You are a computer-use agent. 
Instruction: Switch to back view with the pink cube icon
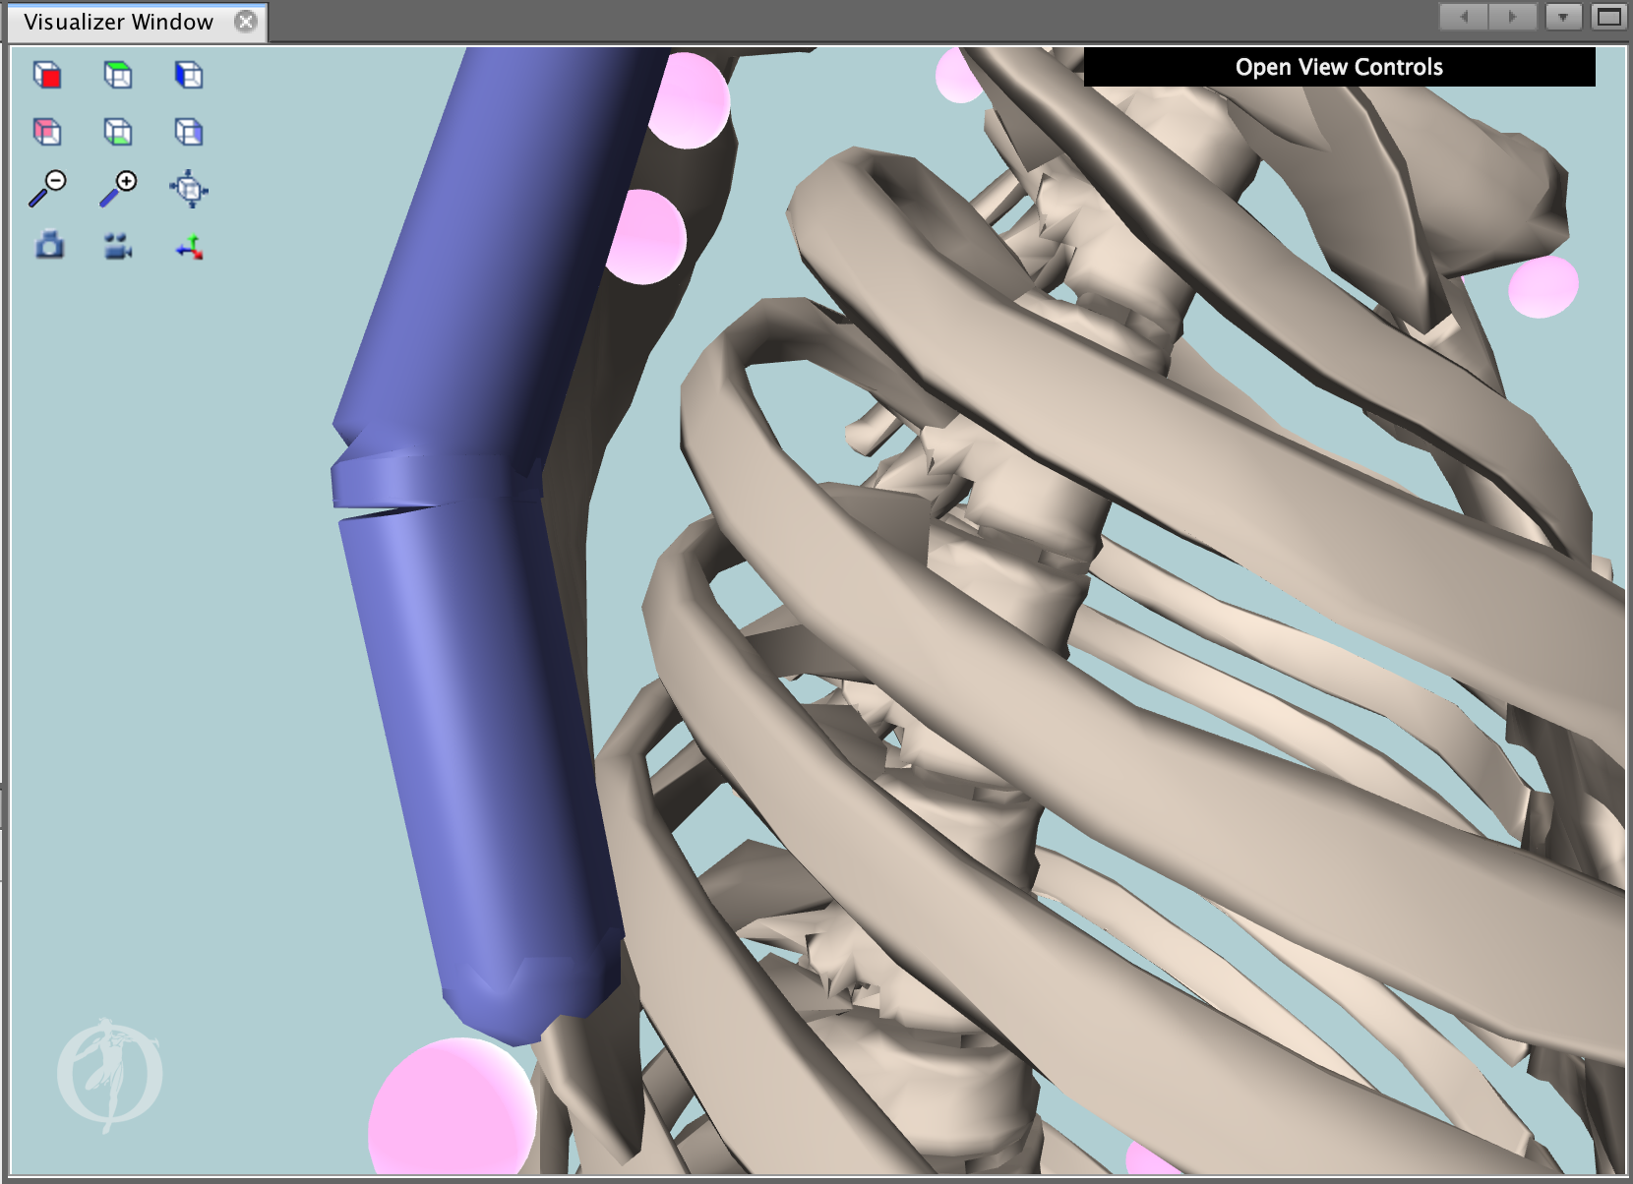tap(47, 131)
